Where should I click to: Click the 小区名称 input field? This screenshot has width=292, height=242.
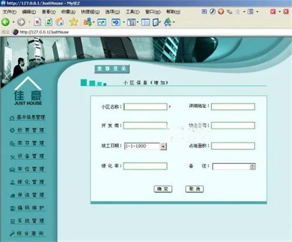145,107
